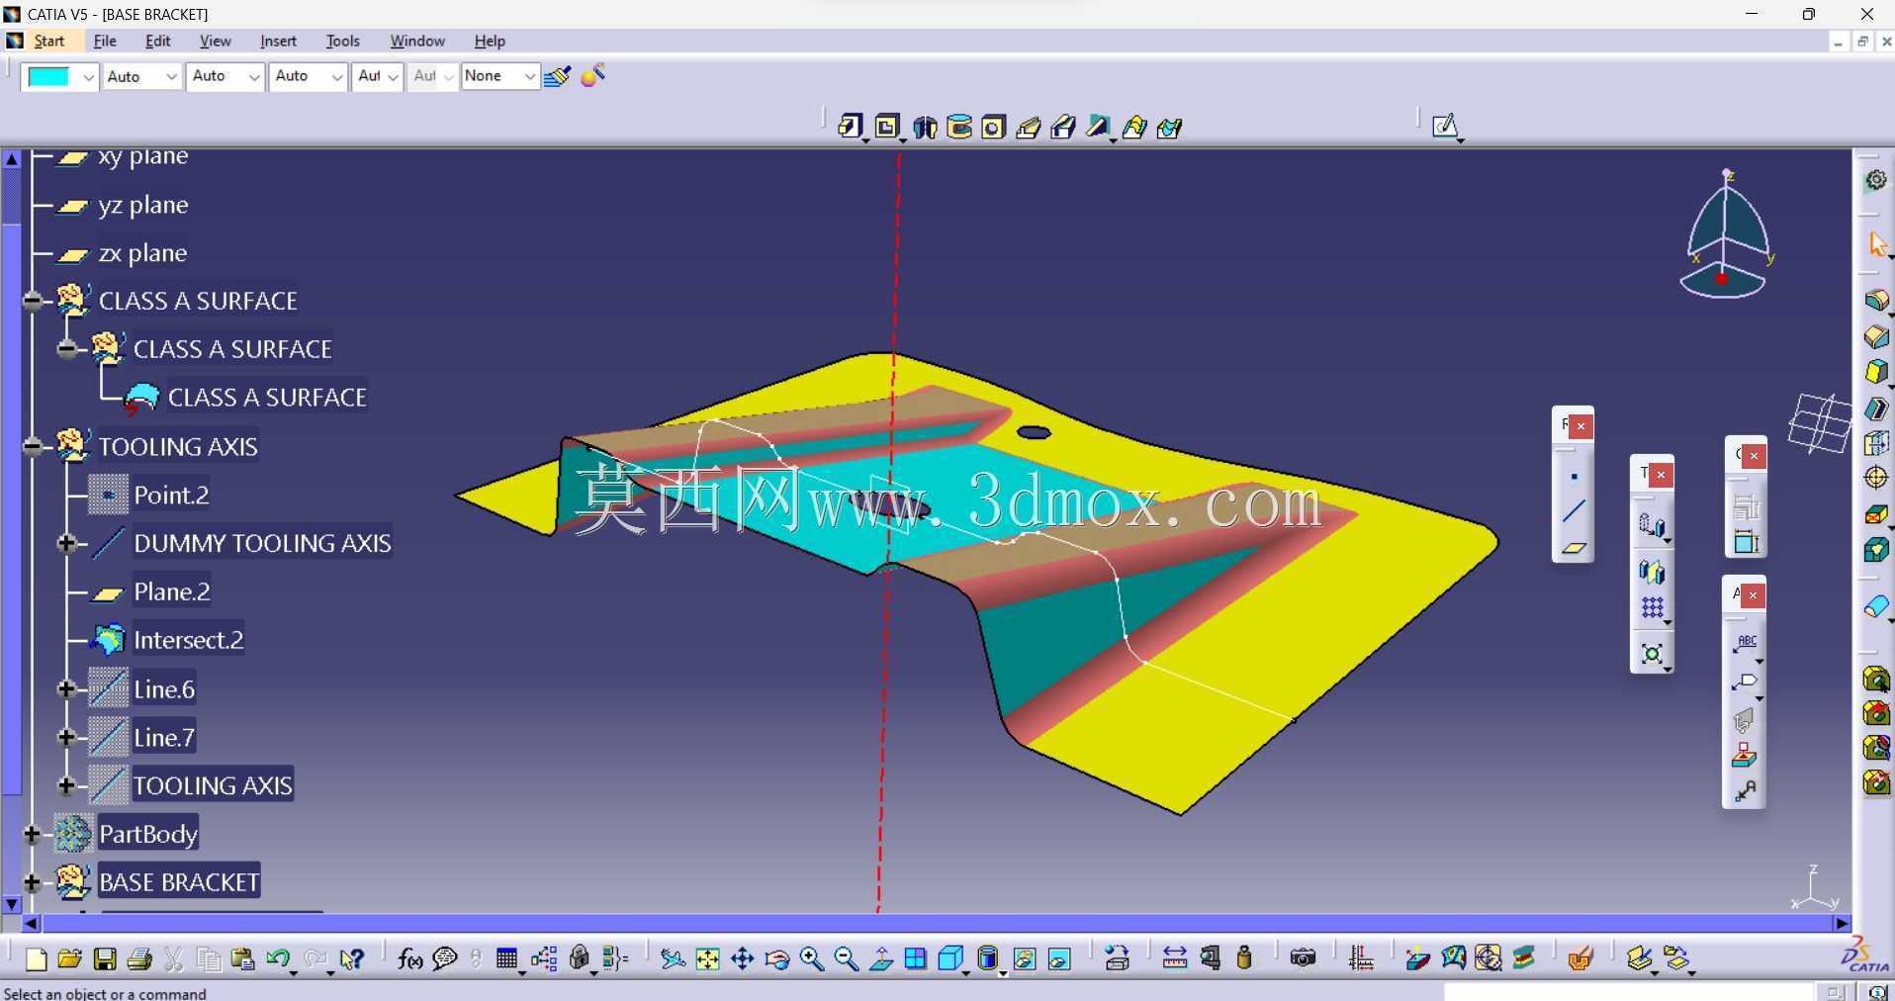Click the Capture camera icon
This screenshot has width=1895, height=1001.
pyautogui.click(x=1304, y=958)
